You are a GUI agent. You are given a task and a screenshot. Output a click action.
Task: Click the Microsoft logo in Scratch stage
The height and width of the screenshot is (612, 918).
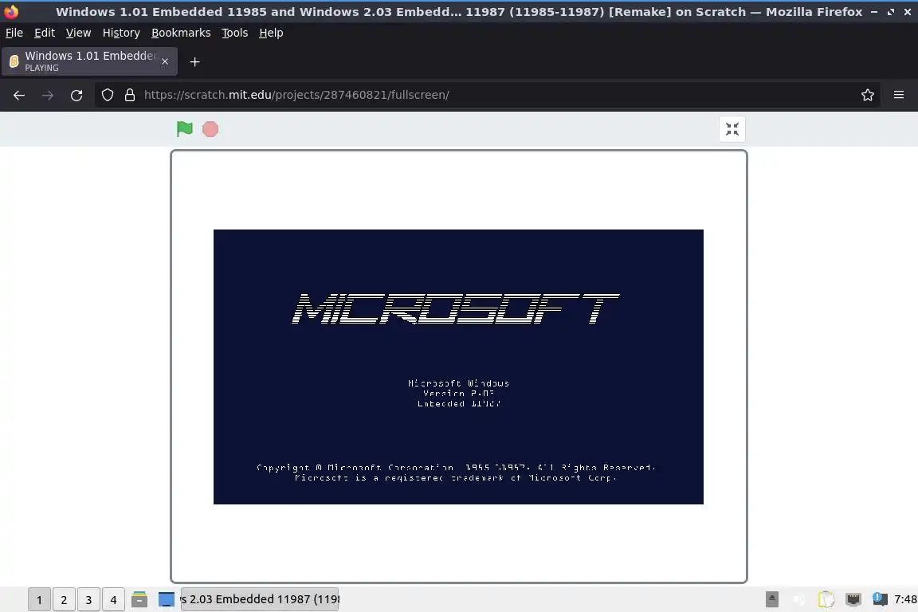(x=456, y=308)
